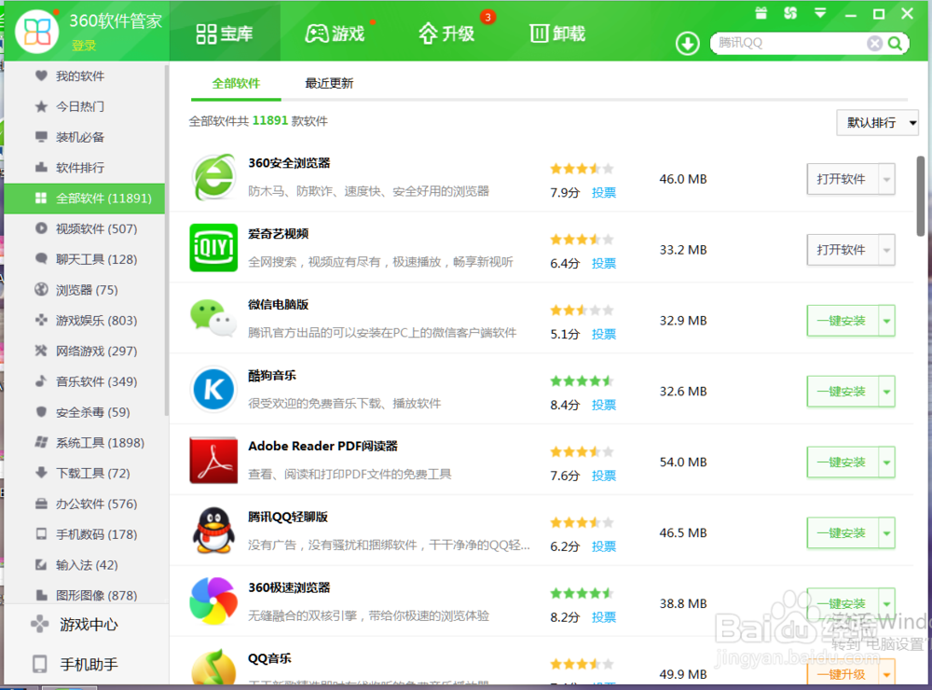Open the download manager arrow icon
This screenshot has width=932, height=690.
[687, 44]
